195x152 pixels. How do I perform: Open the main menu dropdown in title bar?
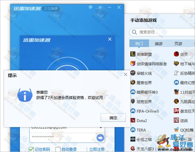(x=100, y=7)
